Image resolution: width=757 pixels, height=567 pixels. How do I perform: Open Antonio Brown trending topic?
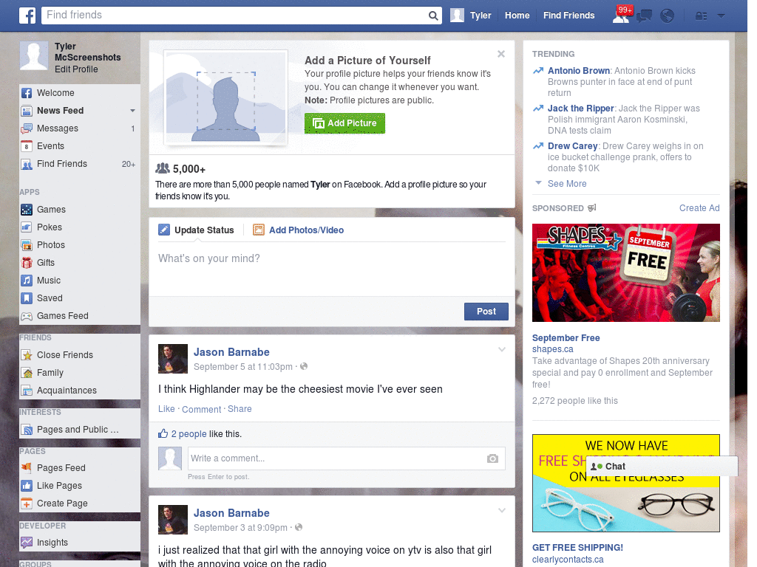point(579,71)
